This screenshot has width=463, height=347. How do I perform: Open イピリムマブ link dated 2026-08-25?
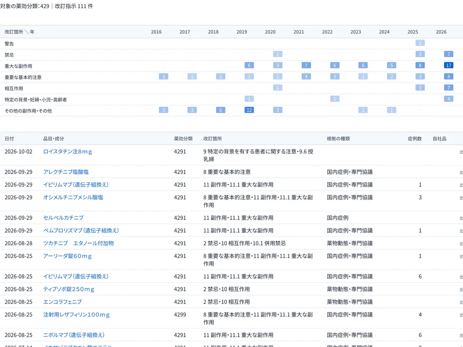76,277
